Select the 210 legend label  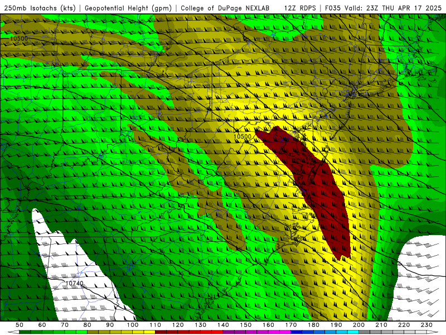381,325
